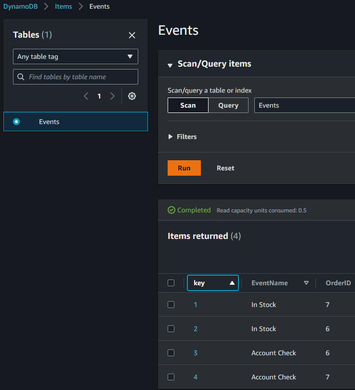Close the Tables panel with the X icon
355x390 pixels.
coord(132,35)
